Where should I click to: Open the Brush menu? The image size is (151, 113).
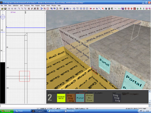(43, 6)
